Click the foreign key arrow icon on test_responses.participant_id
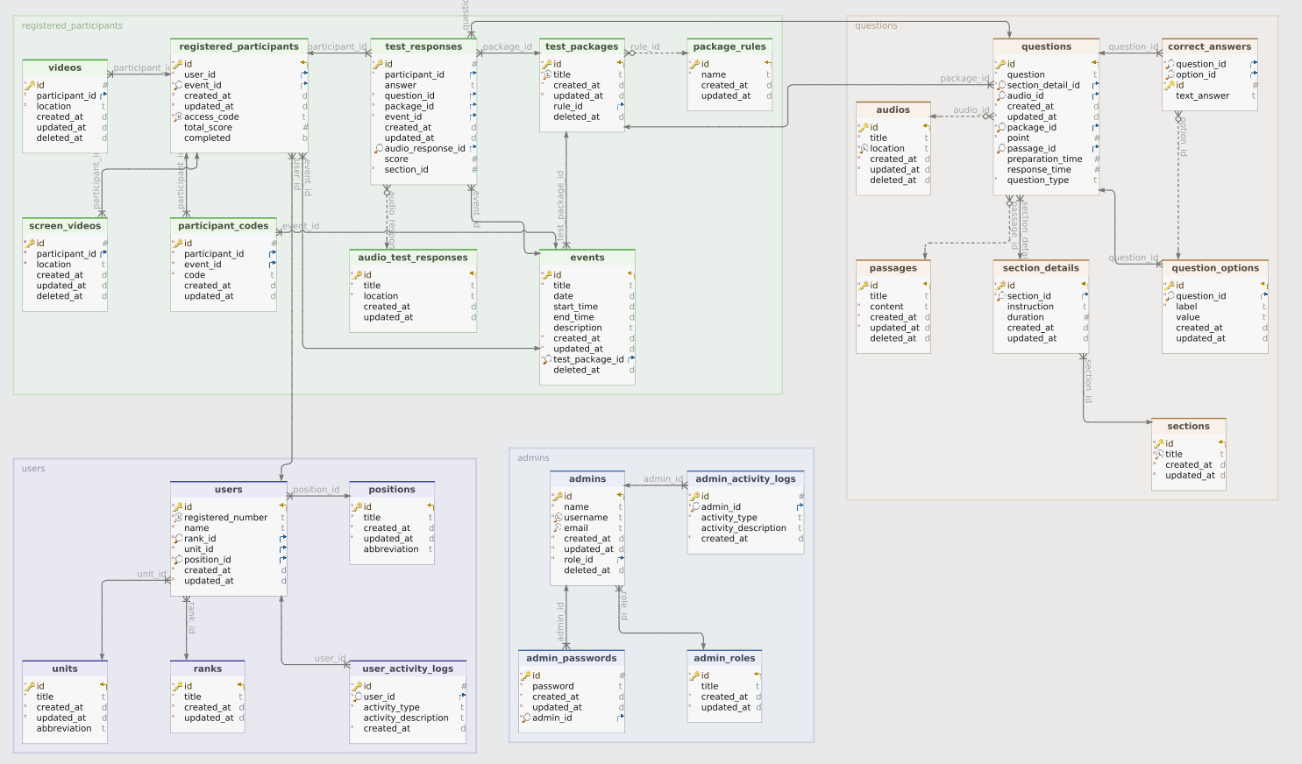 coord(471,74)
